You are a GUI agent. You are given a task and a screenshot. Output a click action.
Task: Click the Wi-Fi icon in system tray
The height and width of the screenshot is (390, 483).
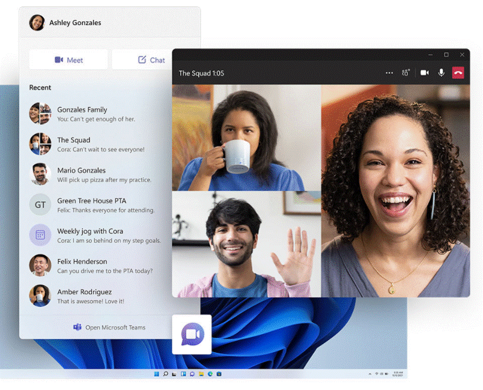[377, 374]
